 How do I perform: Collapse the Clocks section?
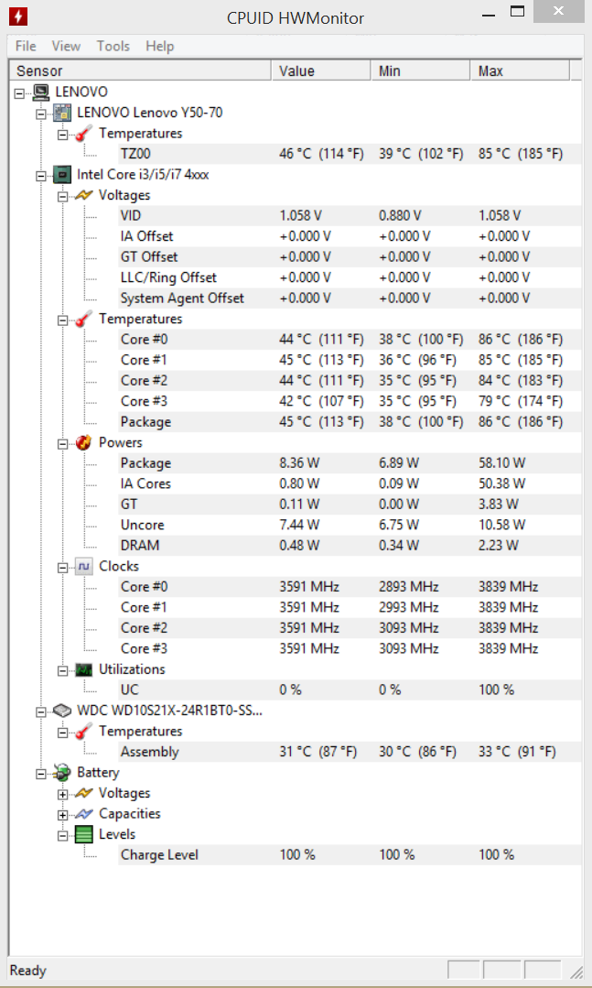(62, 567)
